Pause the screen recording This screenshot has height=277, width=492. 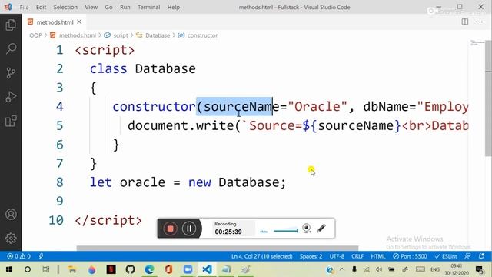[x=189, y=229]
